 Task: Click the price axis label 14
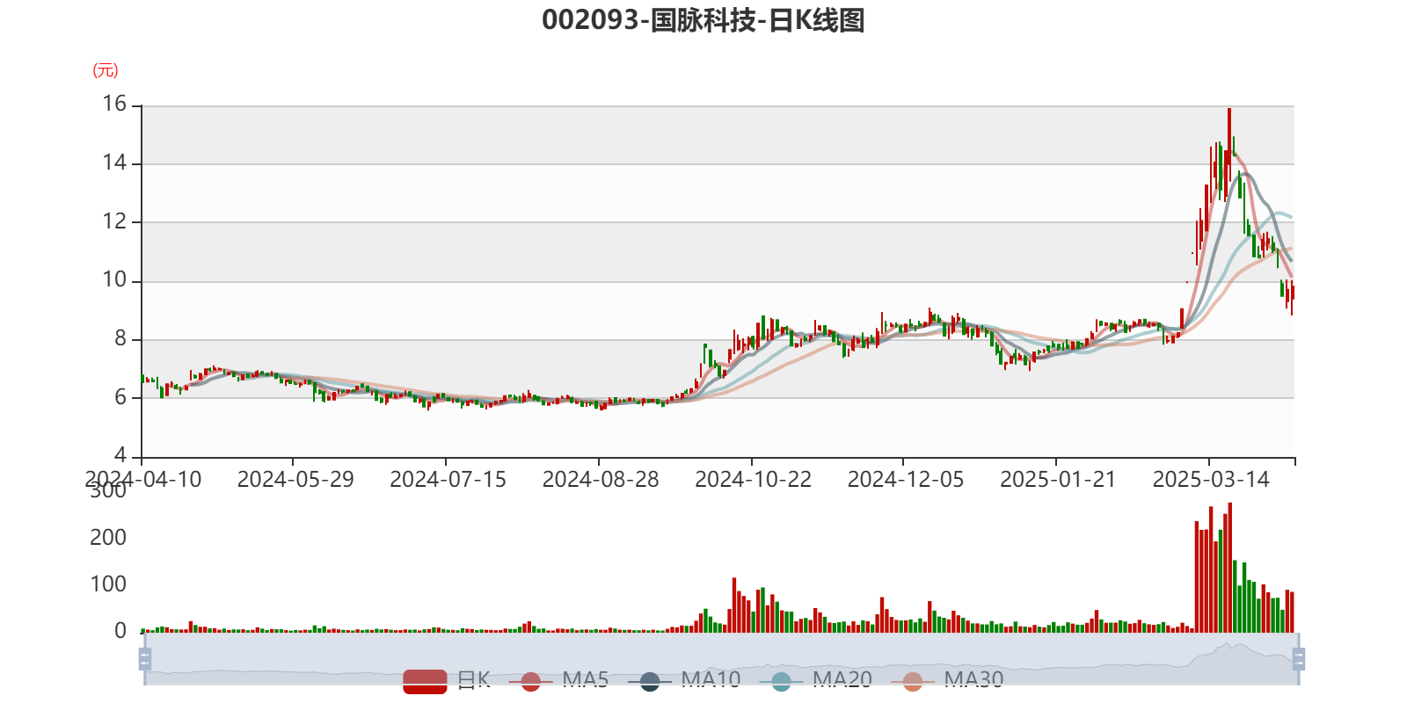(115, 163)
